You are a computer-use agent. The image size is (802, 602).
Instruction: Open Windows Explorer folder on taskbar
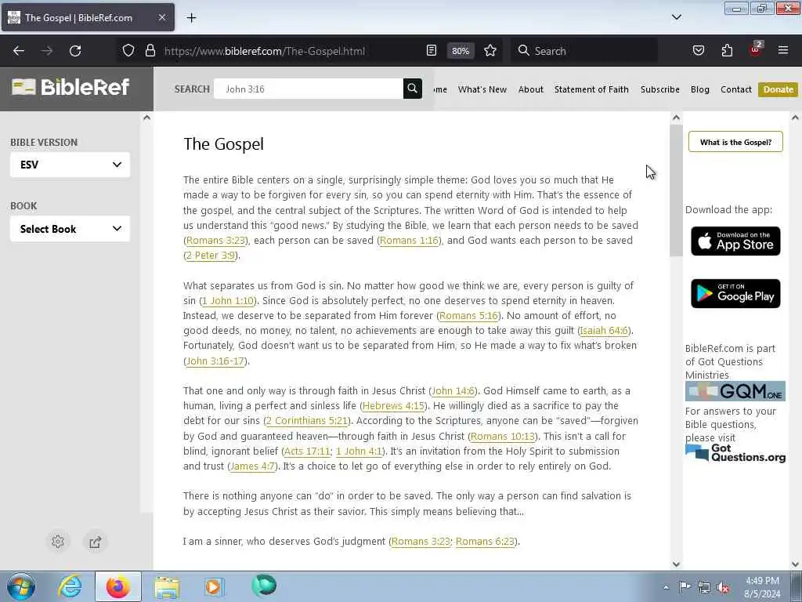(x=167, y=586)
